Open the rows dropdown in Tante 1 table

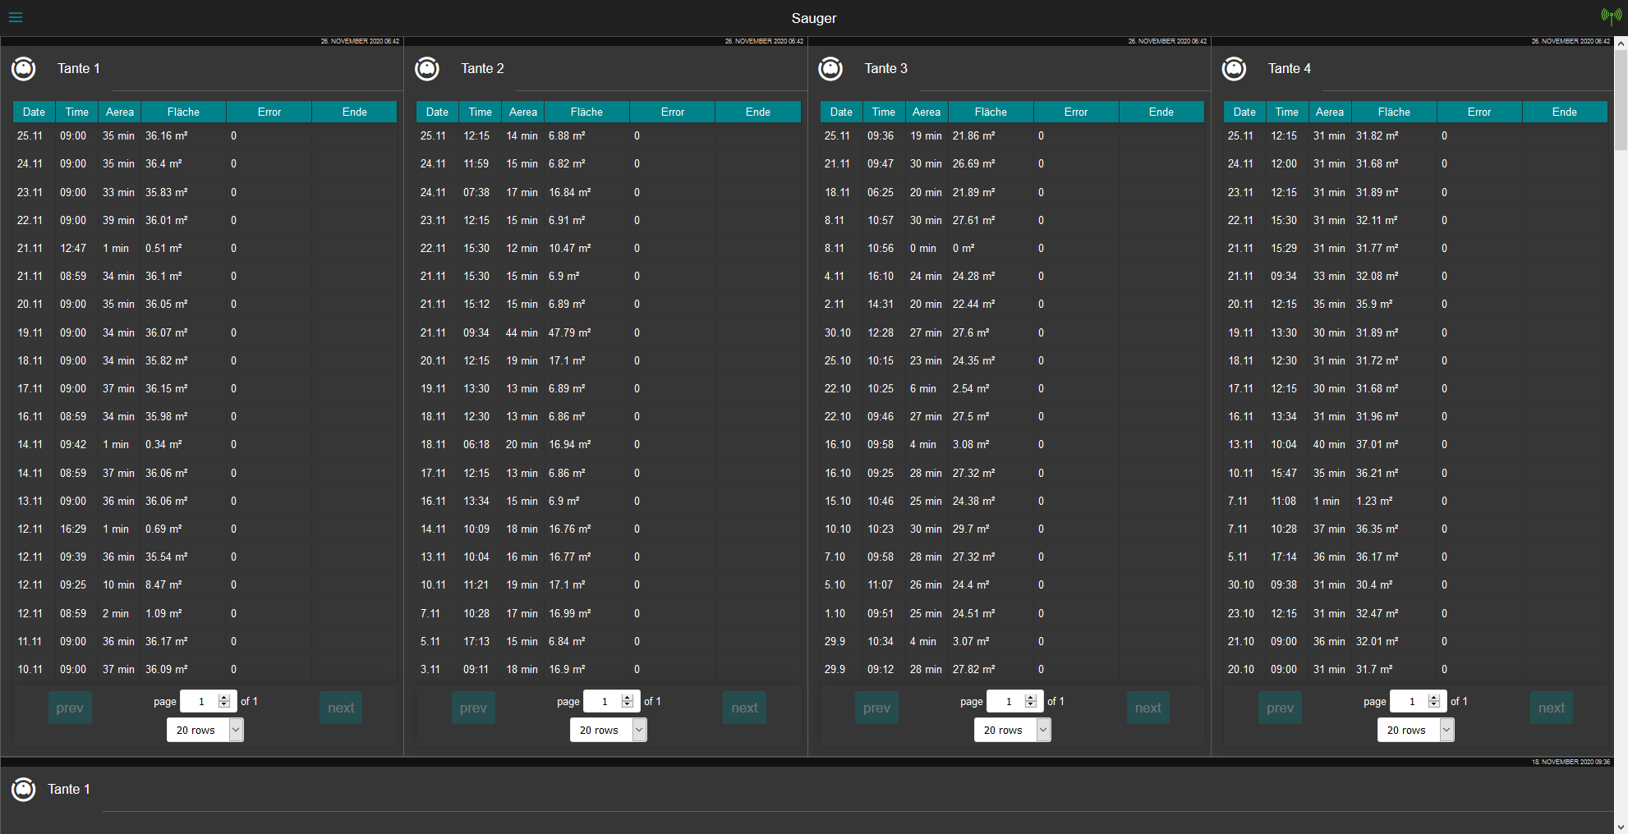click(x=205, y=730)
